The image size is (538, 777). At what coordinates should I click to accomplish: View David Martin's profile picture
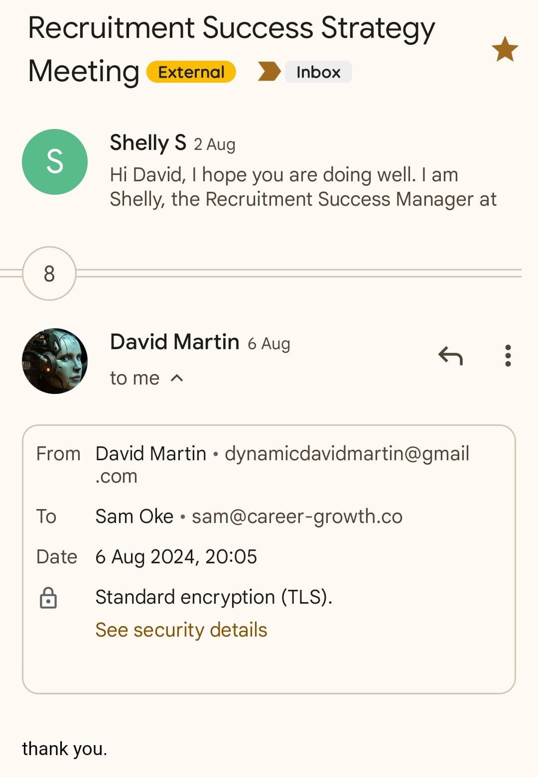pyautogui.click(x=55, y=361)
